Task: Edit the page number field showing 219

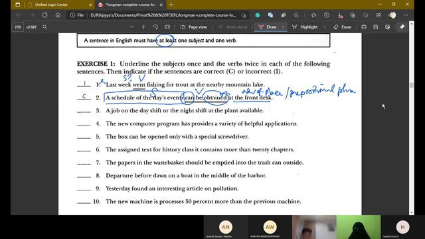Action: point(18,27)
